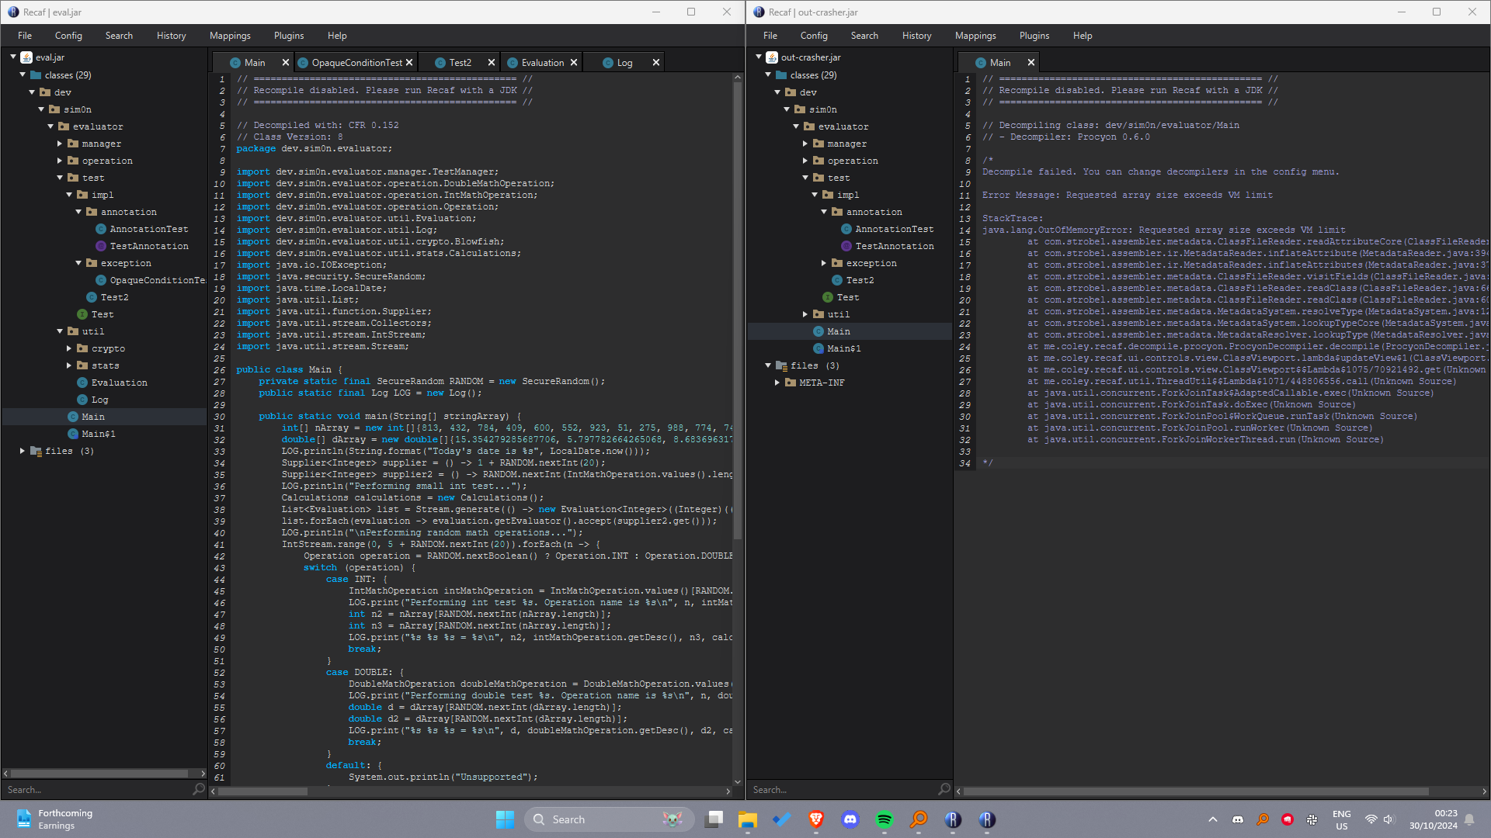
Task: Click Test interface icon in out-crasher.jar tree
Action: pyautogui.click(x=828, y=297)
